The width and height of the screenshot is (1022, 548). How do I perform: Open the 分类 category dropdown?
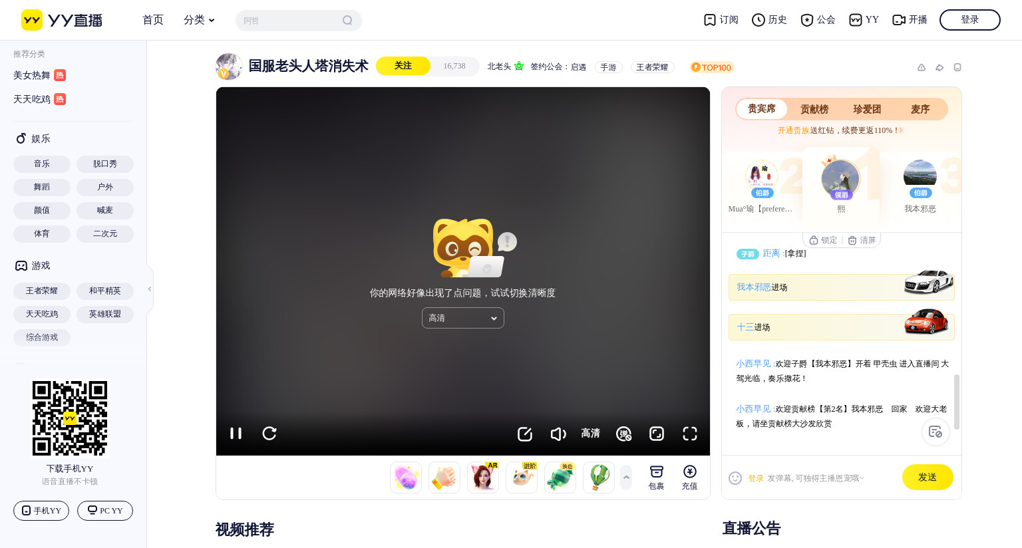(199, 20)
